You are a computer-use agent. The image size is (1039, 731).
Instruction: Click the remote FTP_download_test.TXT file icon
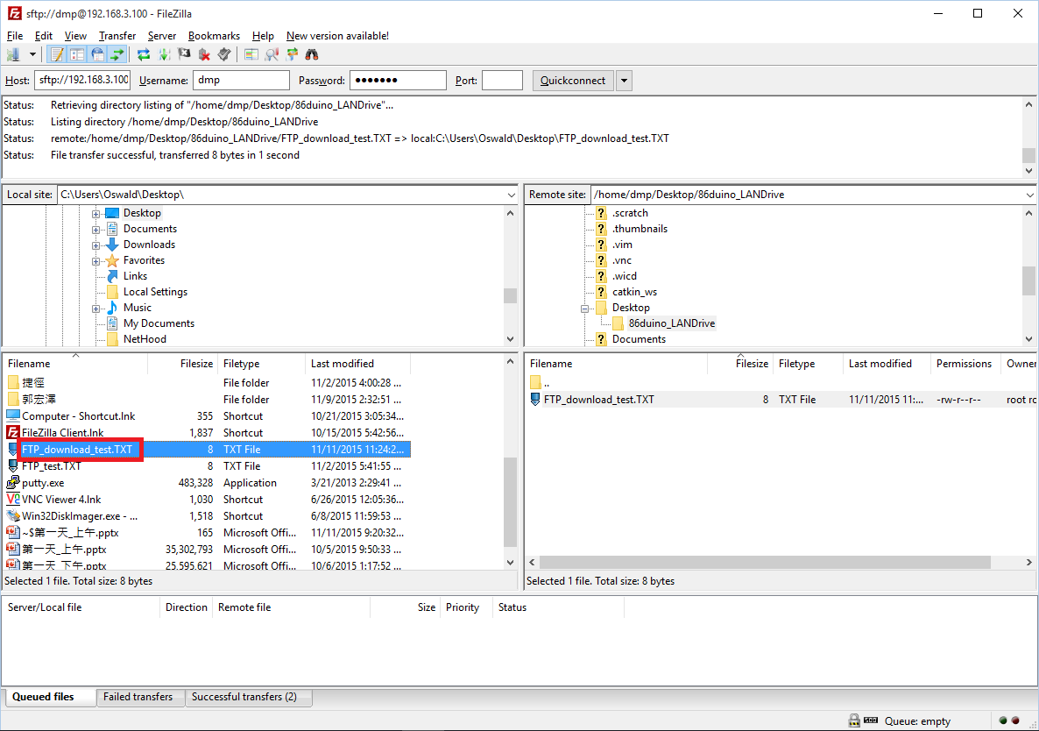coord(535,400)
